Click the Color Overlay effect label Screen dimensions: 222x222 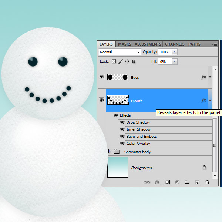click(138, 144)
